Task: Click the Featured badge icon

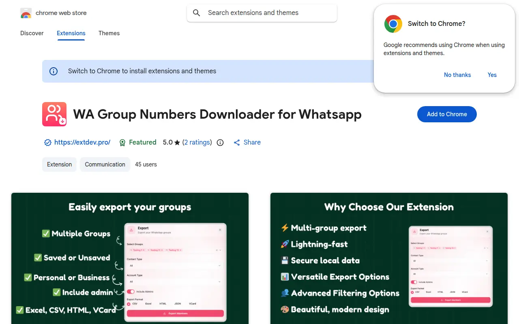Action: (122, 143)
